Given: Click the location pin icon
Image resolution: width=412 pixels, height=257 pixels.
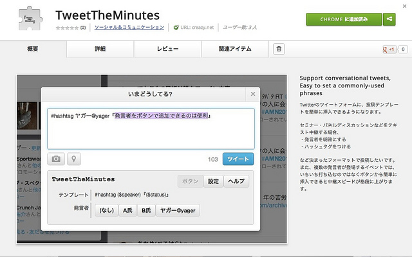Looking at the screenshot, I should 74,159.
